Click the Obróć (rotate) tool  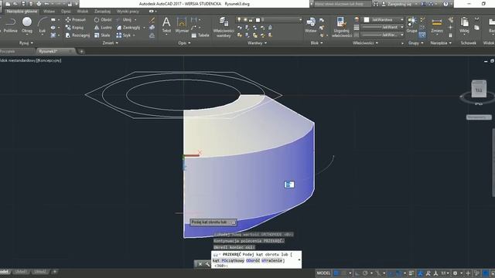(x=103, y=19)
